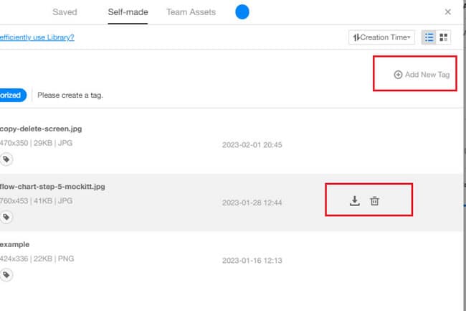Select the example file name
The image size is (466, 311).
(14, 245)
